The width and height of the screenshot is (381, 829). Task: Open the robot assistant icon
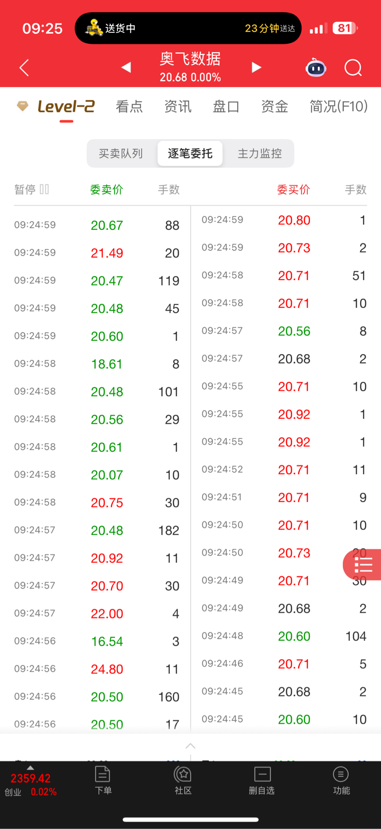316,68
